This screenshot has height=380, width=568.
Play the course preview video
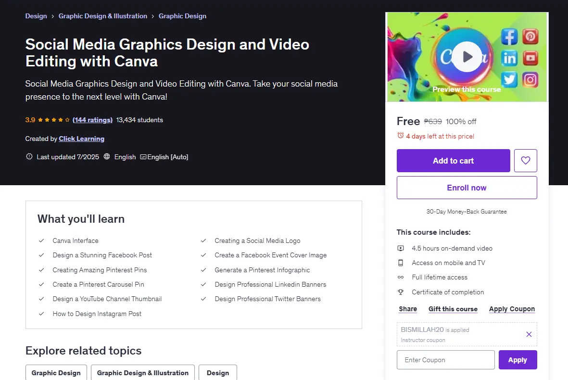pos(467,57)
